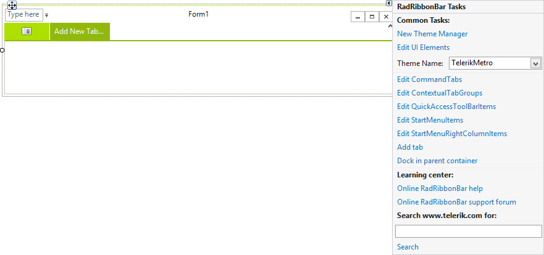Screen dimensions: 544x255
Task: Open Online RadRibbonBar support forum
Action: [x=456, y=202]
